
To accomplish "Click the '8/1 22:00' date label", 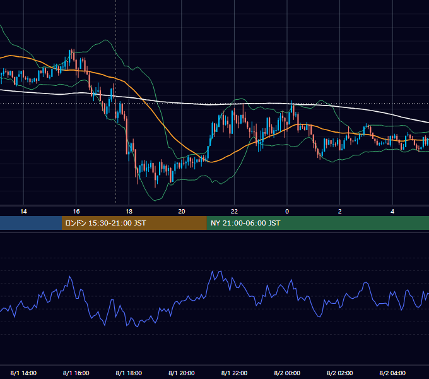I will click(234, 373).
